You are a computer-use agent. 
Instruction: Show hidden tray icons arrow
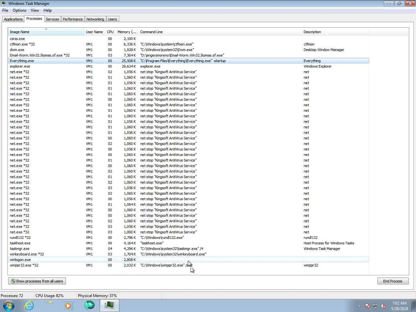point(359,306)
